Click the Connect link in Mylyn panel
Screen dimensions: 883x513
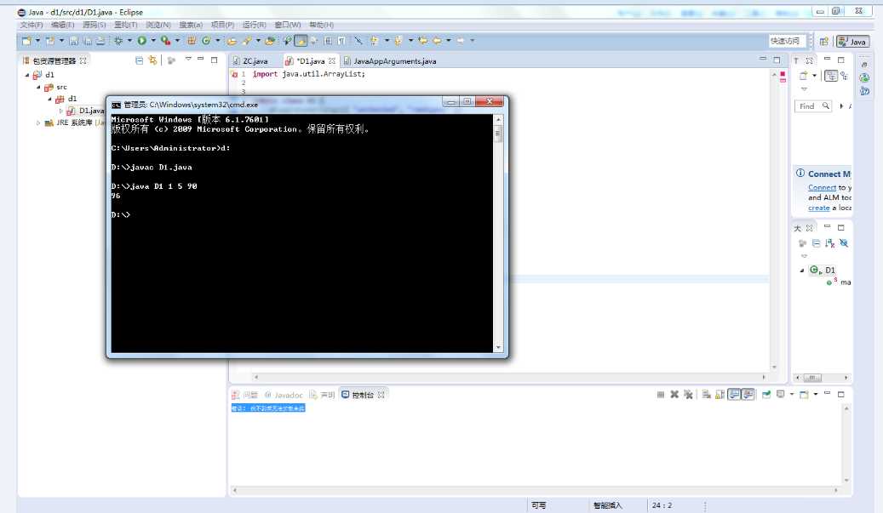[822, 187]
